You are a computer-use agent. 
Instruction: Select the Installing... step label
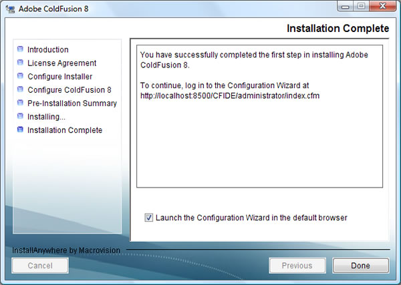(x=46, y=117)
